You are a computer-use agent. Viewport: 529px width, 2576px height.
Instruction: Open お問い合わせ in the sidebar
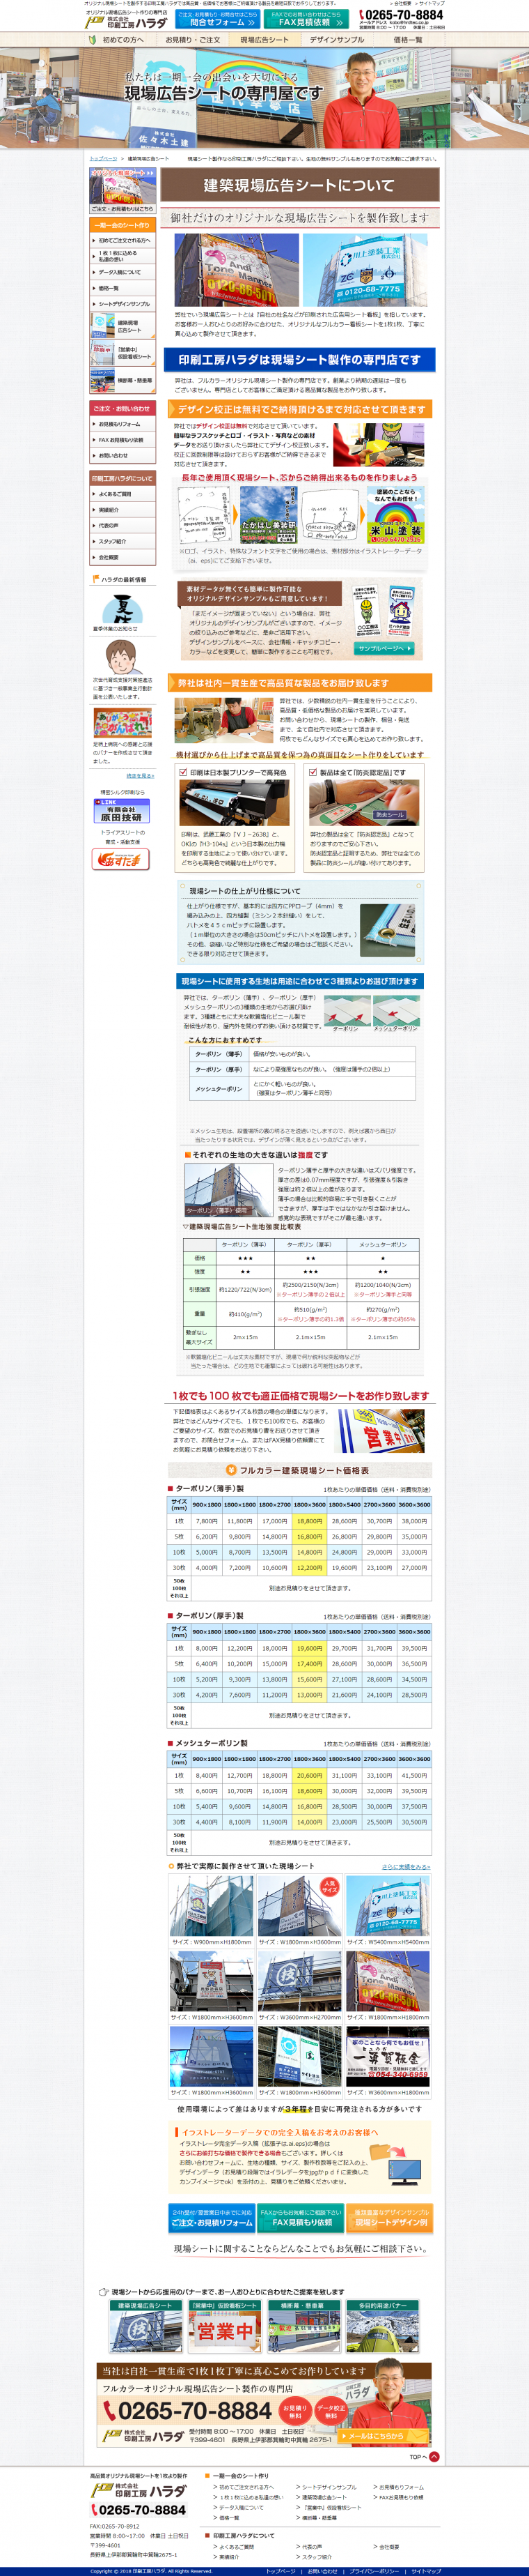pyautogui.click(x=122, y=456)
